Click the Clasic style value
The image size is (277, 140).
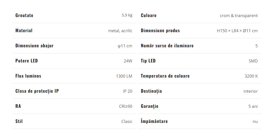coord(127,122)
